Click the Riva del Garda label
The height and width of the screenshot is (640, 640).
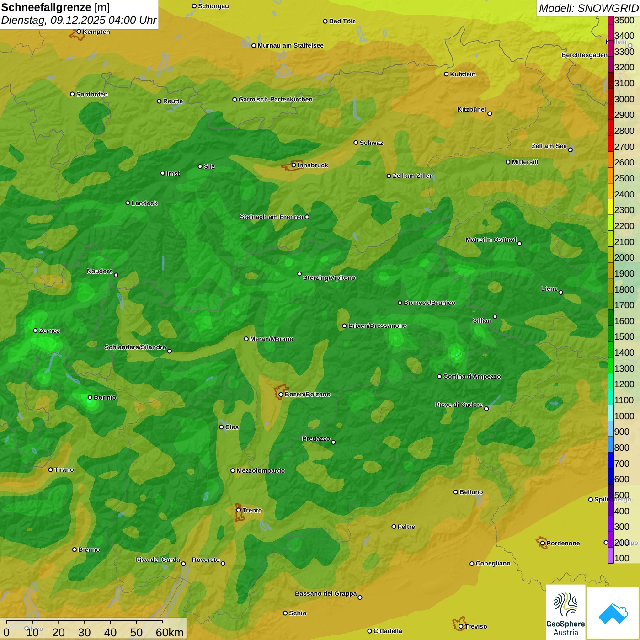point(158,560)
